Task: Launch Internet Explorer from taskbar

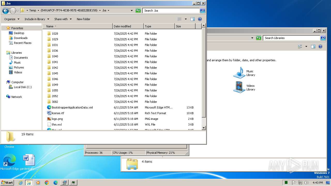Action: coord(20,183)
